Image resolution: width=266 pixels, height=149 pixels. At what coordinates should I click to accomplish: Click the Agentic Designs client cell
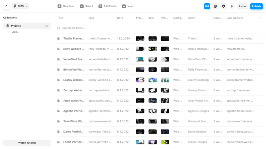pos(198,111)
